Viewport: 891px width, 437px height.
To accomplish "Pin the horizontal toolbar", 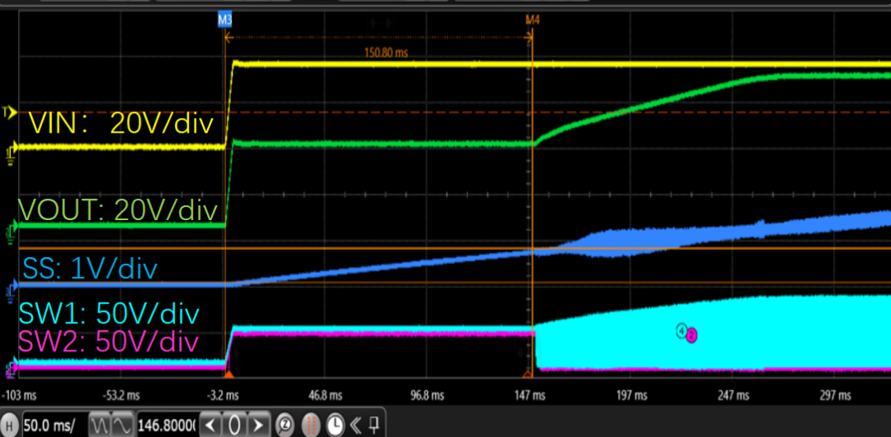I will click(x=375, y=425).
